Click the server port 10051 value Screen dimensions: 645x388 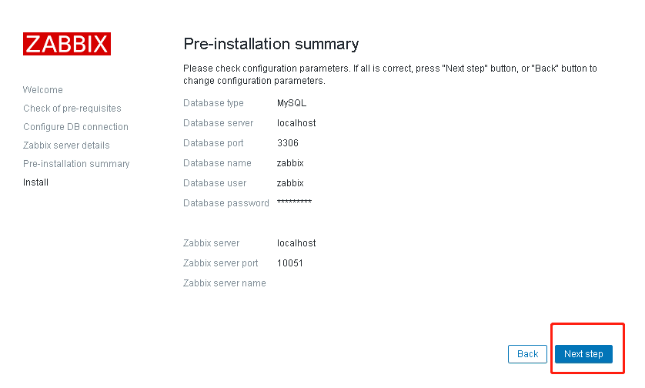point(289,263)
